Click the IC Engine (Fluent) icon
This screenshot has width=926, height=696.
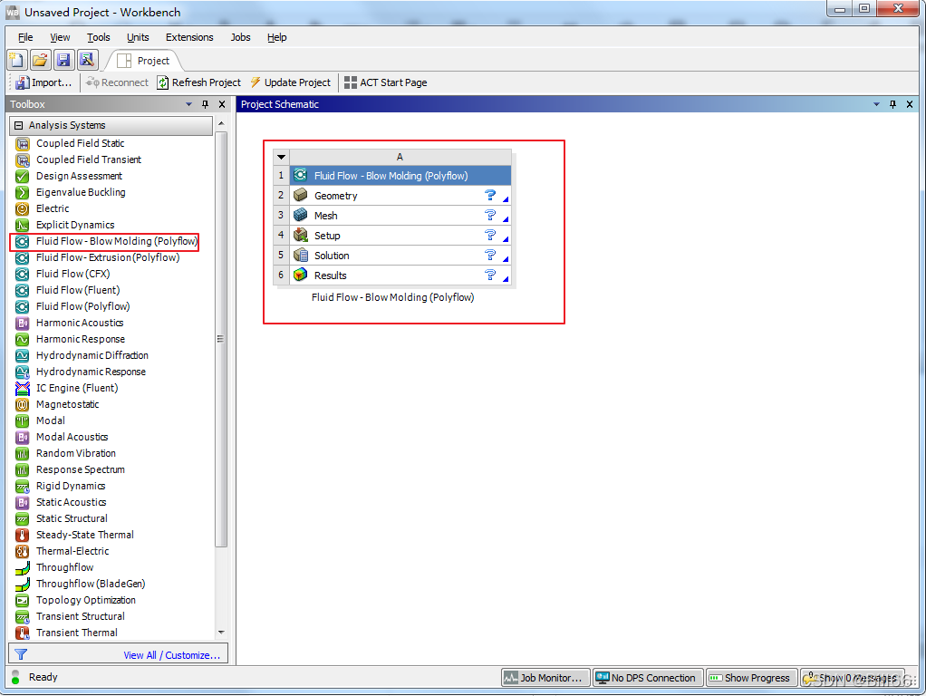(22, 388)
